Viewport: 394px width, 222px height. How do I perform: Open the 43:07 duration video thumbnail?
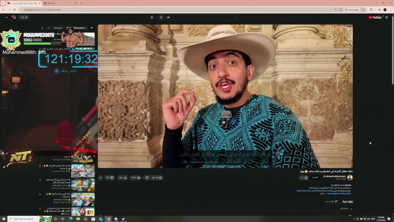pos(83,185)
